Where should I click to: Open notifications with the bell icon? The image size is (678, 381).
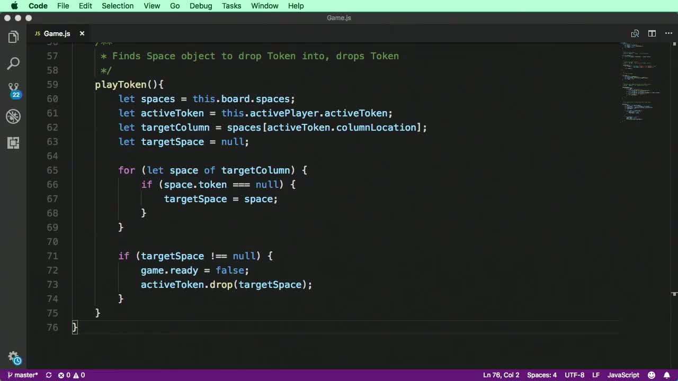tap(668, 375)
